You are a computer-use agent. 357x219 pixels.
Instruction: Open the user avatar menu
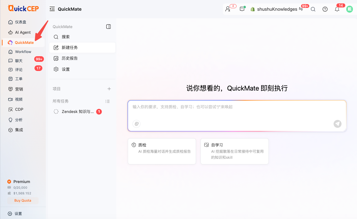[x=349, y=9]
